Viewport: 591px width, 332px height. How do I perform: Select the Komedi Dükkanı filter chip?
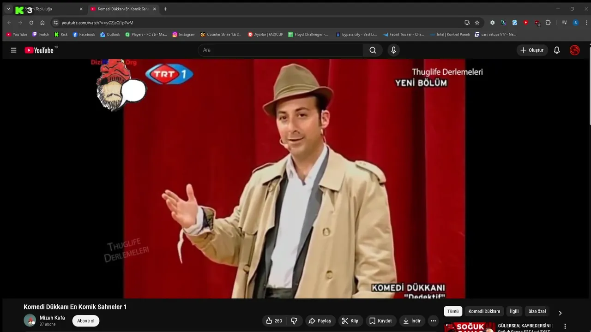click(484, 311)
